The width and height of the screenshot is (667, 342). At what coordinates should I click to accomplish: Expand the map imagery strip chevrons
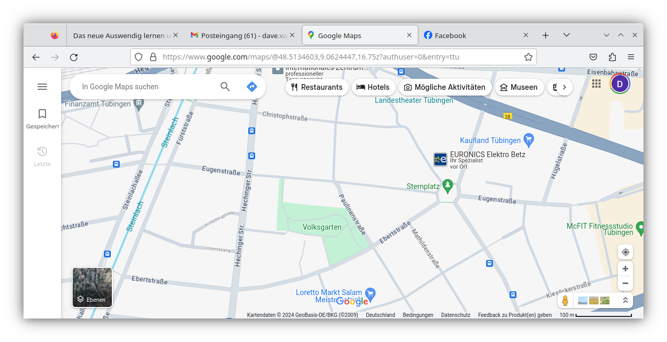625,300
